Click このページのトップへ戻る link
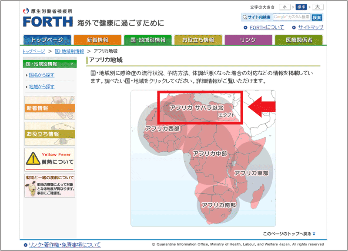 pos(287,234)
